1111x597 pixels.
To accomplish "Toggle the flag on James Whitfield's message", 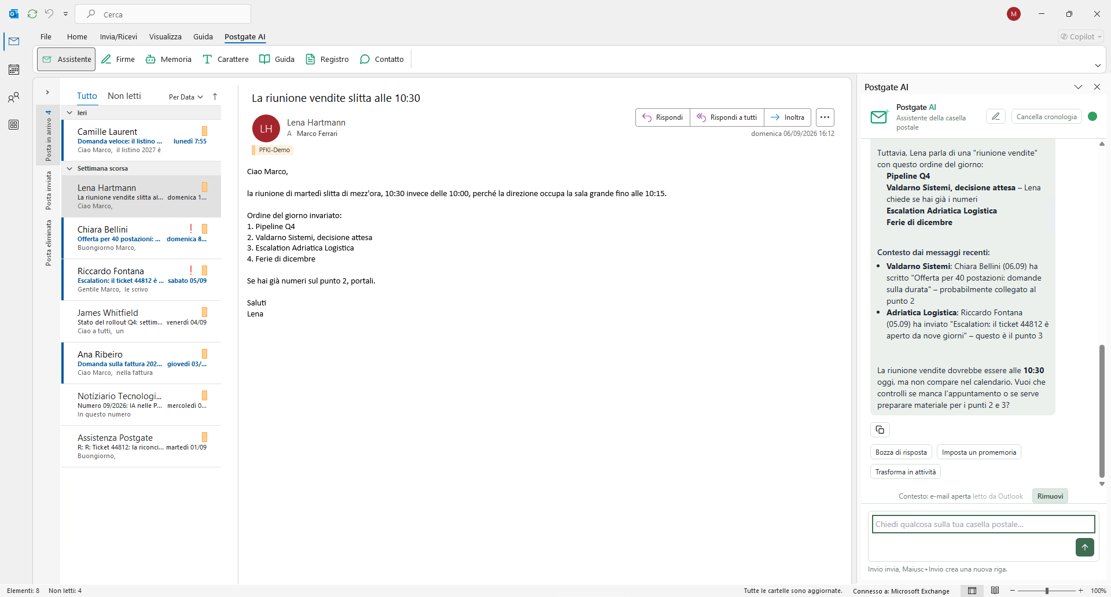I will (204, 312).
